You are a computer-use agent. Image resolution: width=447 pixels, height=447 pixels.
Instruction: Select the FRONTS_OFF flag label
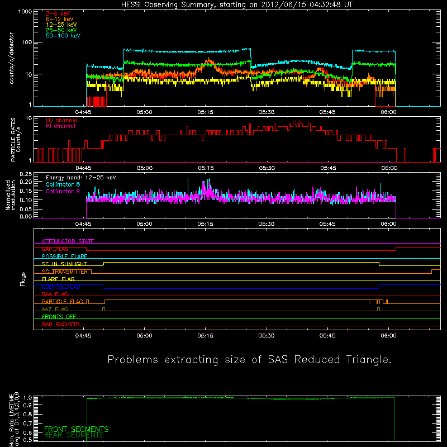(x=59, y=317)
